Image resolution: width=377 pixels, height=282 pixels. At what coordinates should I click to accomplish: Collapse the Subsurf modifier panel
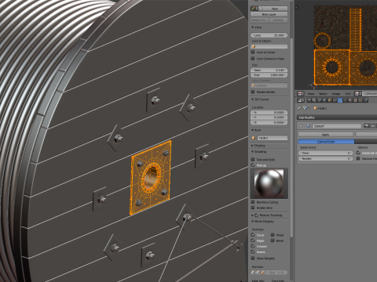(x=301, y=126)
